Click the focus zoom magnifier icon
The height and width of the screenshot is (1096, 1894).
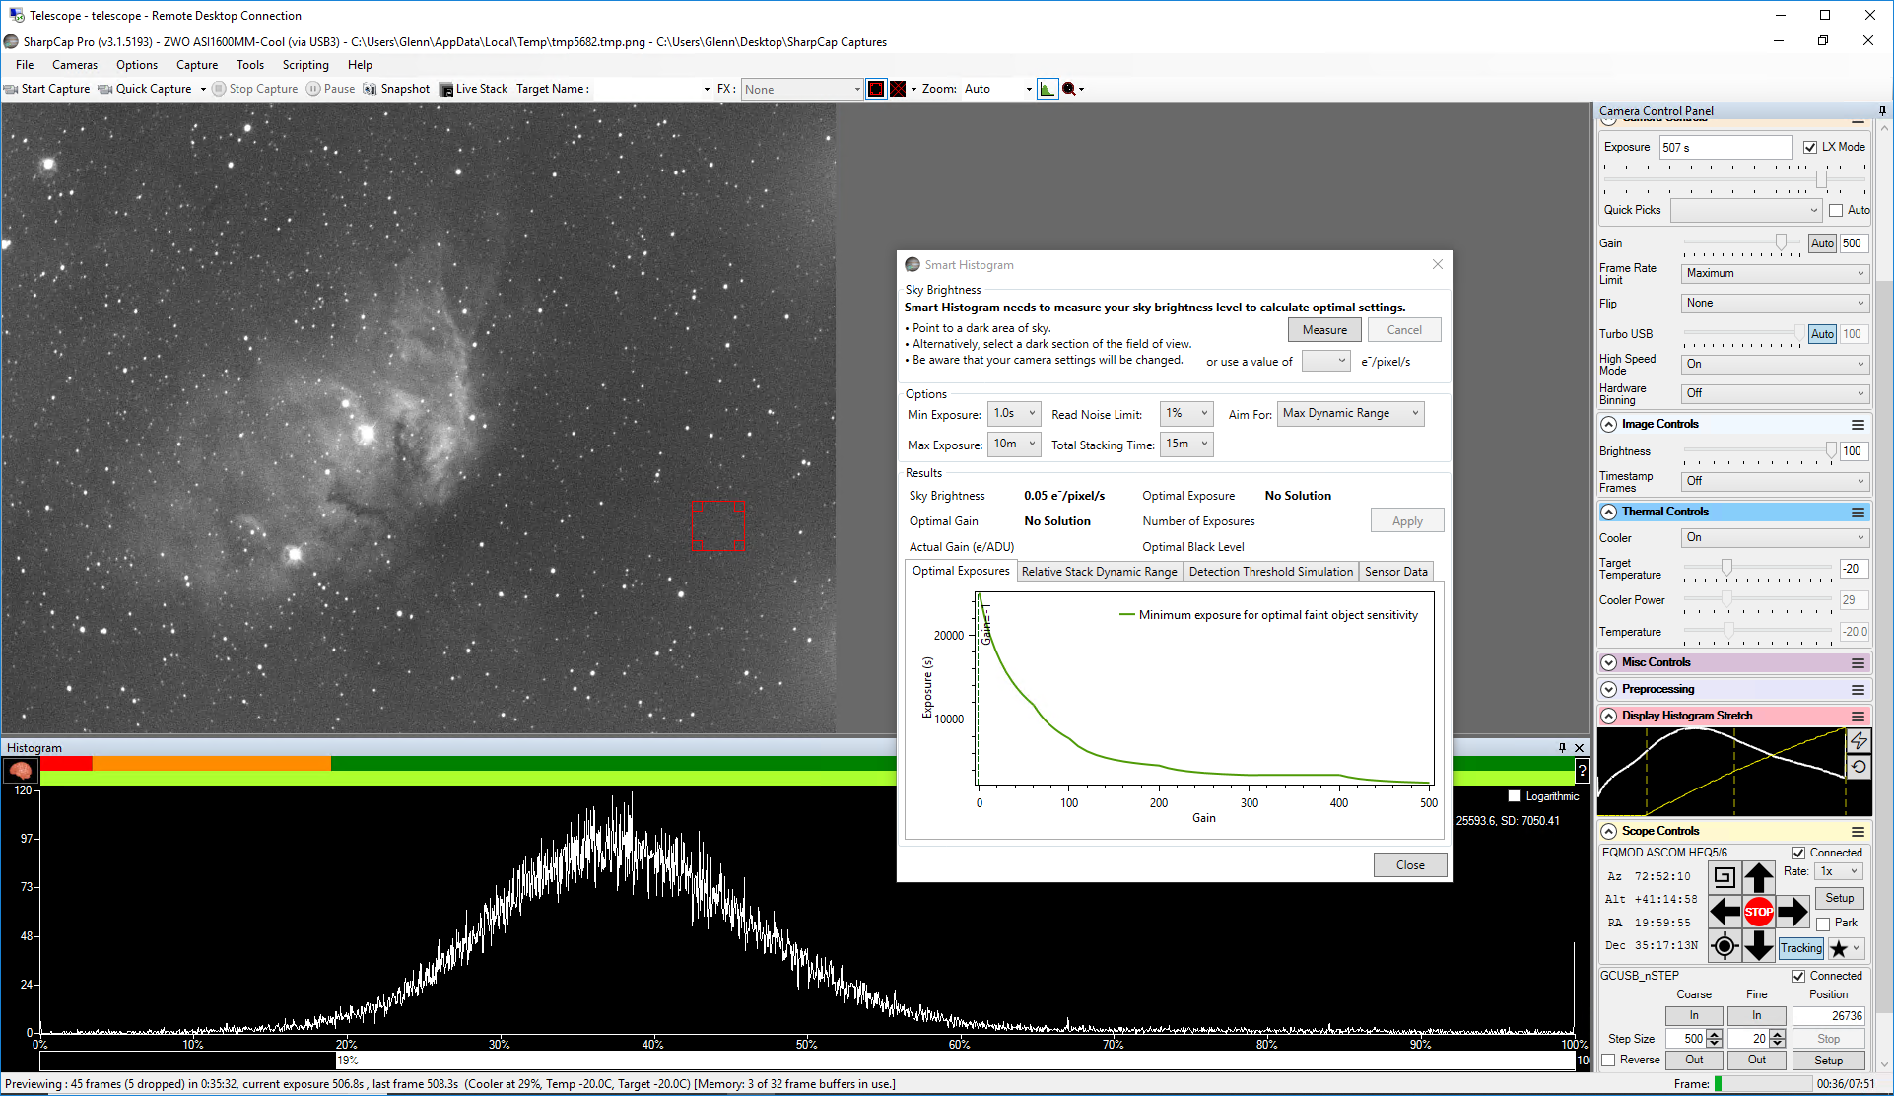(x=1069, y=89)
